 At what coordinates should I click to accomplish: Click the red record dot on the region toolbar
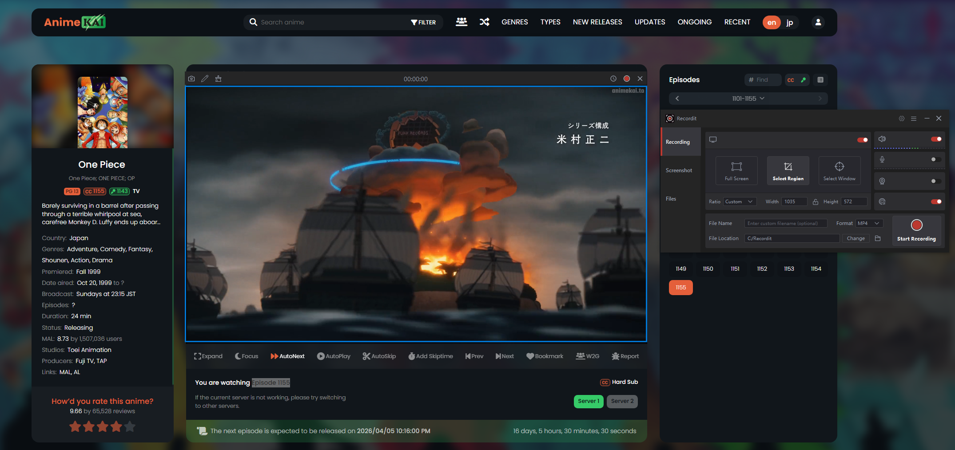pyautogui.click(x=627, y=79)
